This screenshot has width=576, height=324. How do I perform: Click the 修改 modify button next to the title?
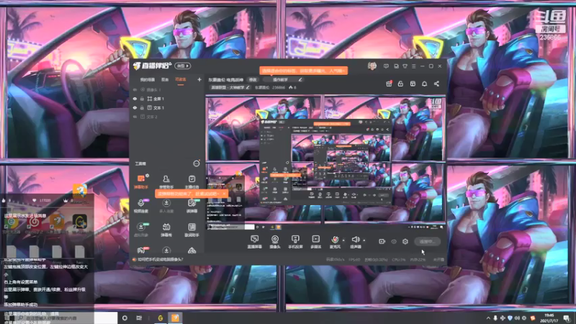[x=253, y=80]
